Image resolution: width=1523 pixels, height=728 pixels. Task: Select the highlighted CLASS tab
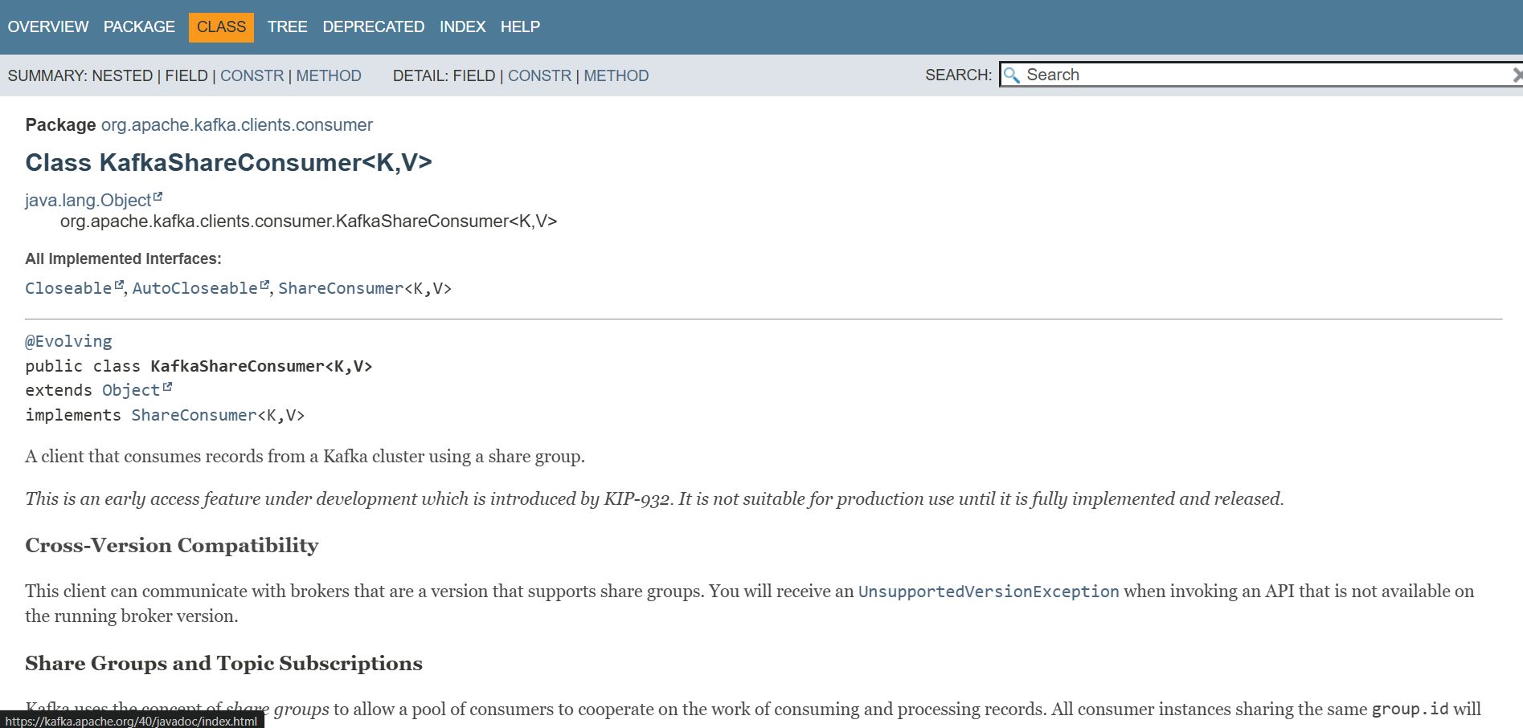(x=221, y=27)
